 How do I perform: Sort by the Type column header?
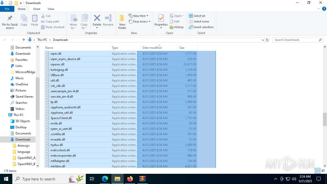click(126, 48)
